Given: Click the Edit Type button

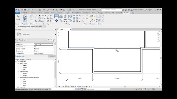Looking at the screenshot, I should point(52,40).
